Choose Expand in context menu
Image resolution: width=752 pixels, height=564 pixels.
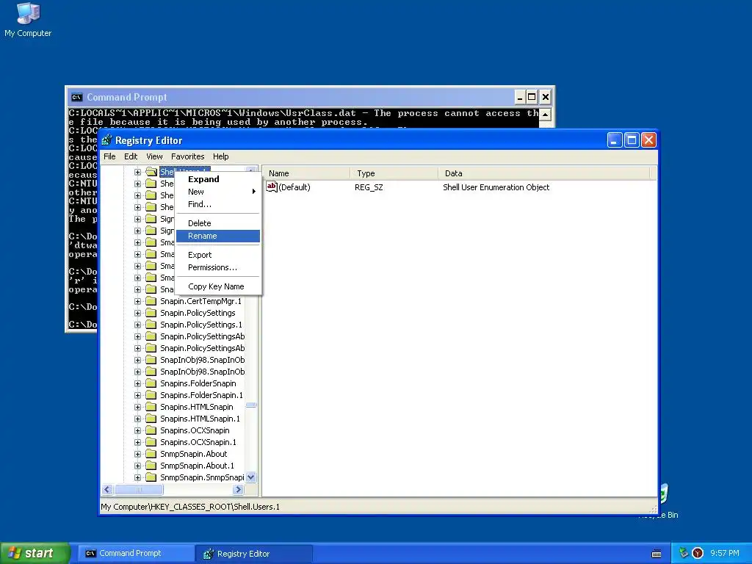click(x=218, y=179)
